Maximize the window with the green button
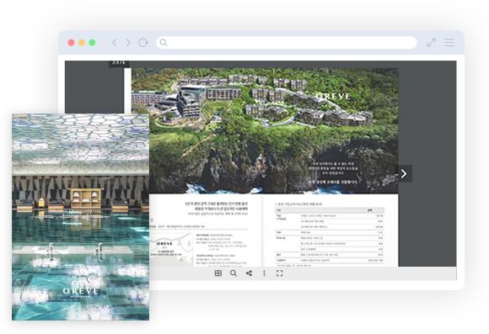 [92, 43]
